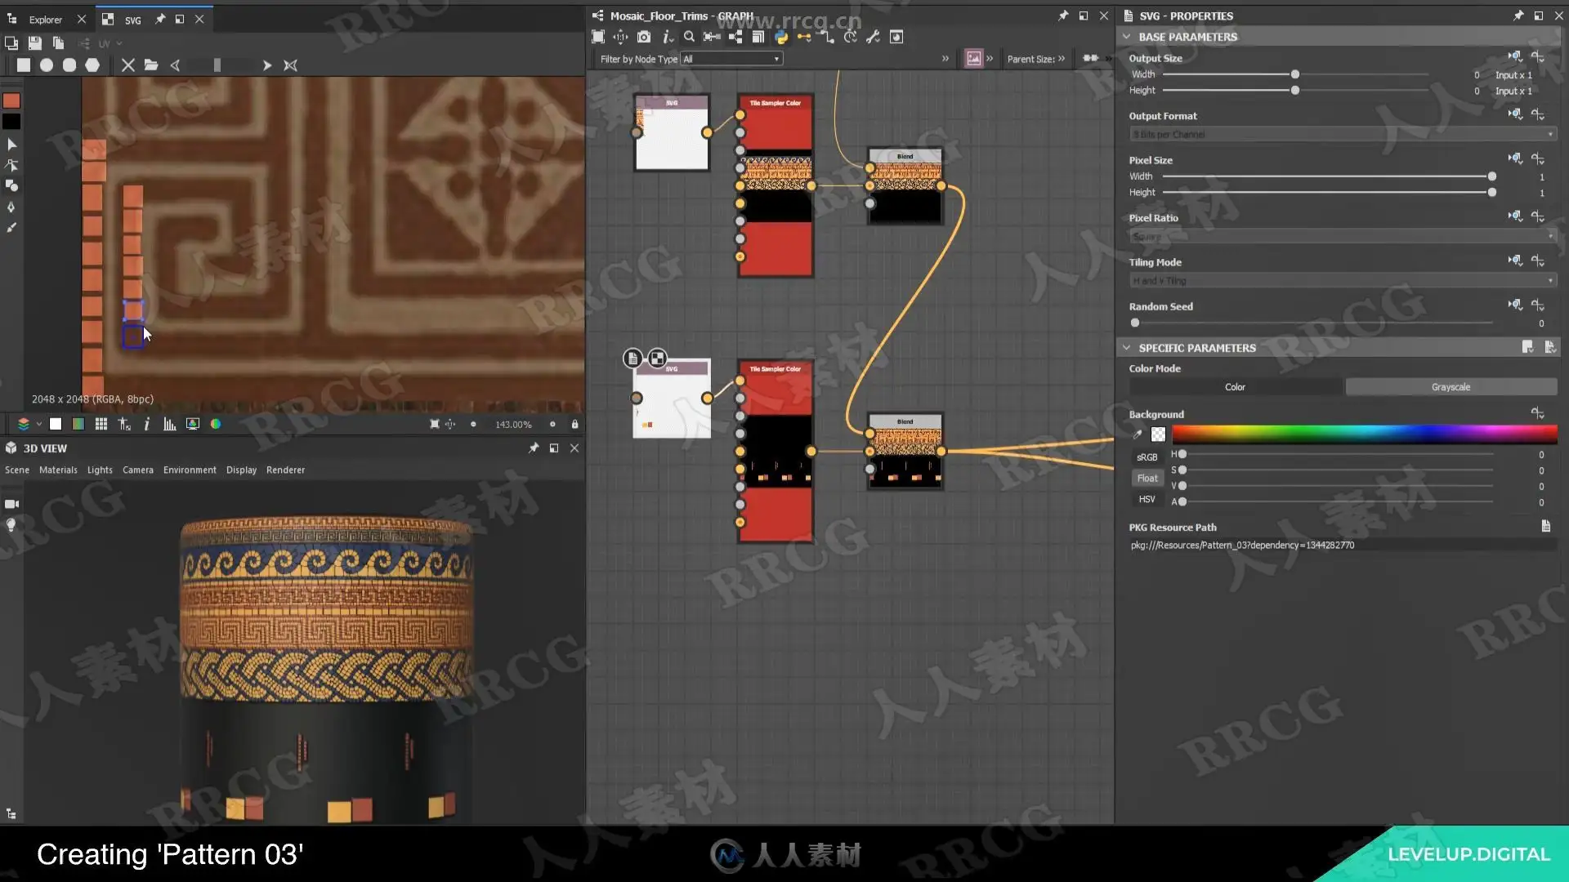The height and width of the screenshot is (882, 1569).
Task: Collapse the Base Parameters section
Action: pos(1126,37)
